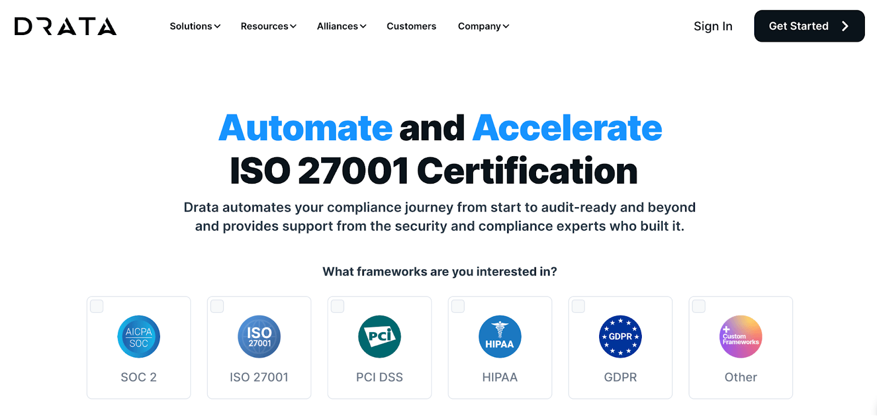Select the HIPAA card label text
Viewport: 877px width, 416px height.
(x=500, y=377)
